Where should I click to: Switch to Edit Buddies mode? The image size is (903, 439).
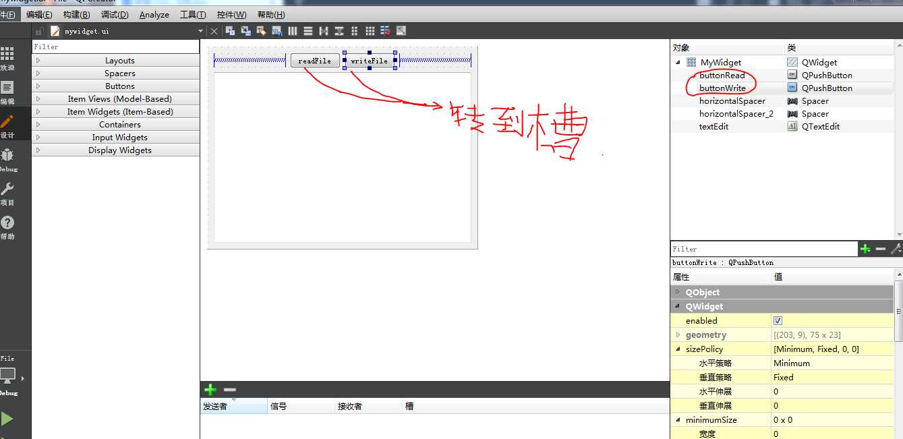pos(261,31)
